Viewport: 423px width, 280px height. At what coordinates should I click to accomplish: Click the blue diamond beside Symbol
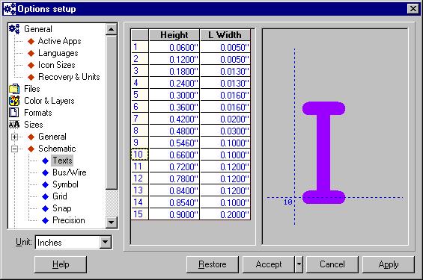pyautogui.click(x=46, y=184)
